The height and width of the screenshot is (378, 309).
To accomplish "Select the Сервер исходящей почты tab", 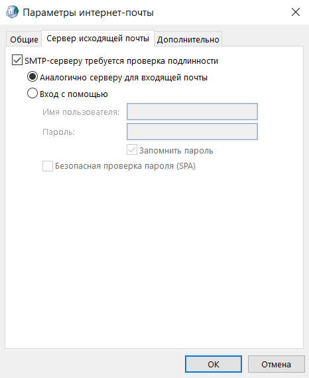I will (97, 39).
